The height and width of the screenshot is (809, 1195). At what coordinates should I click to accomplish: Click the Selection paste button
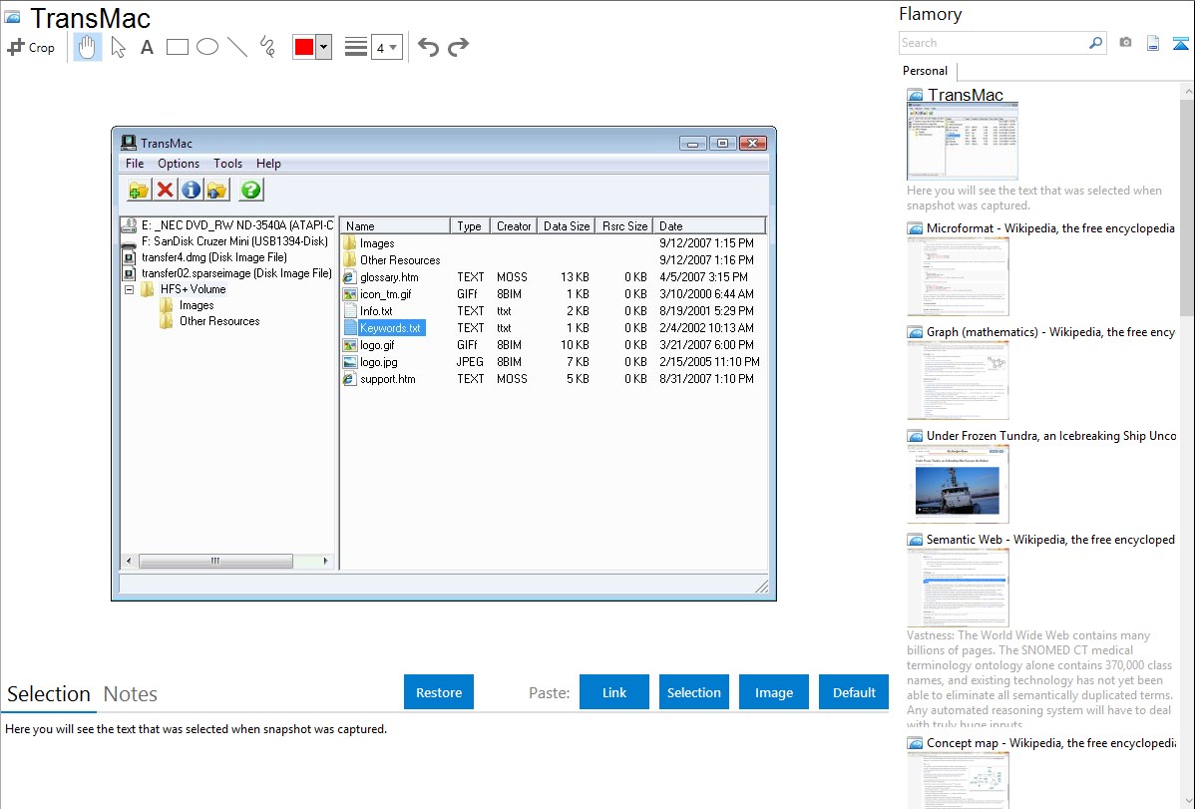pos(694,692)
